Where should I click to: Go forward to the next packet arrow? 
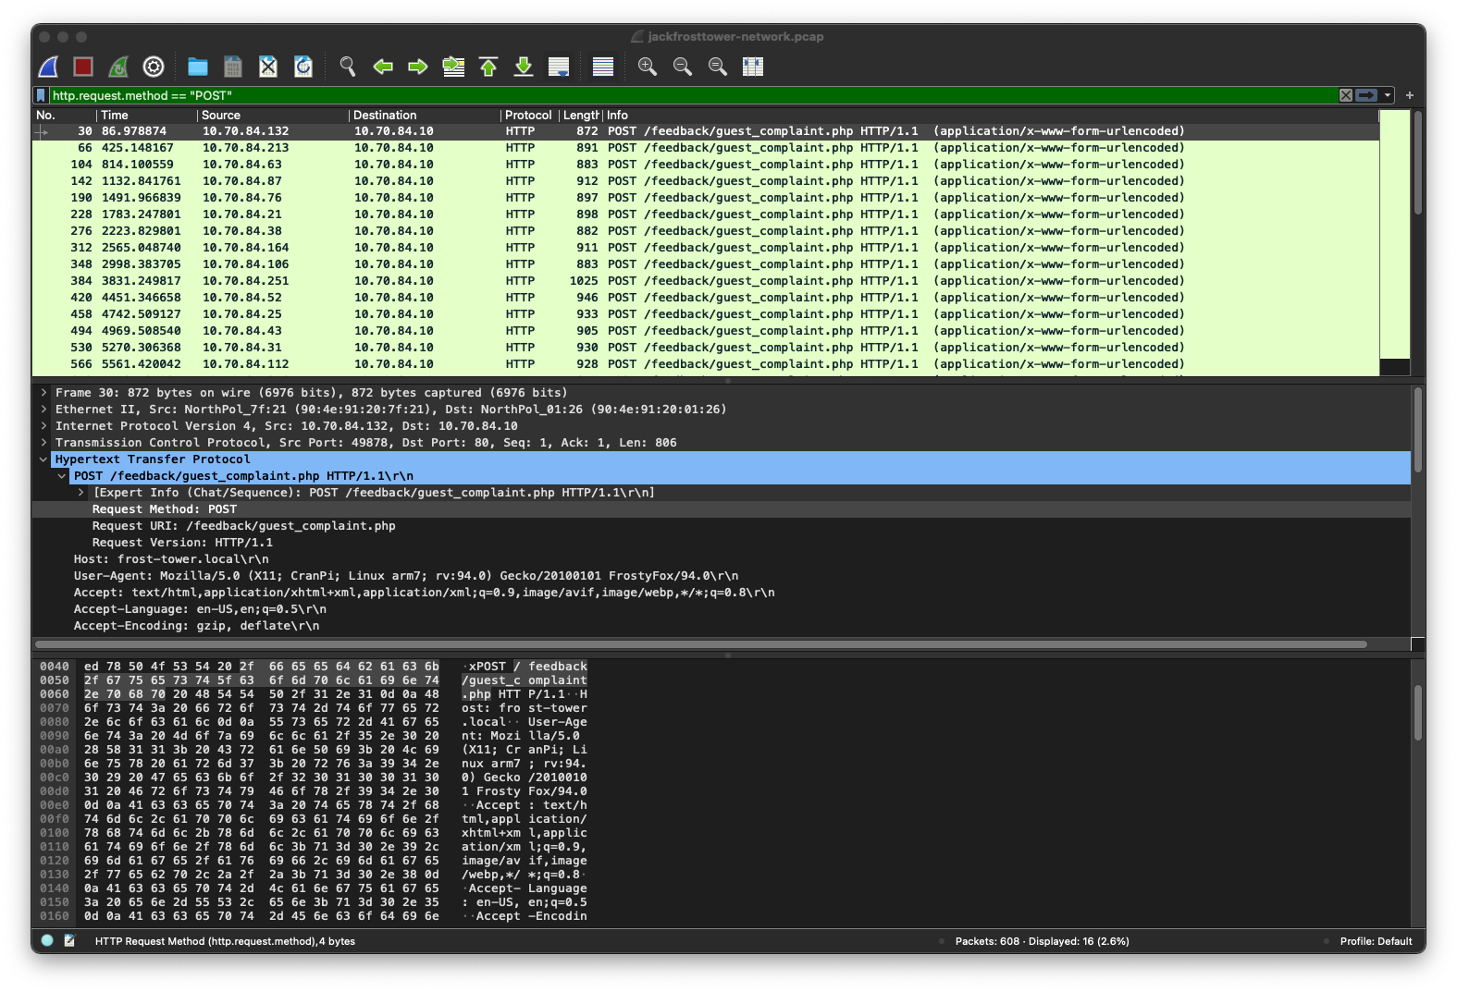coord(418,67)
